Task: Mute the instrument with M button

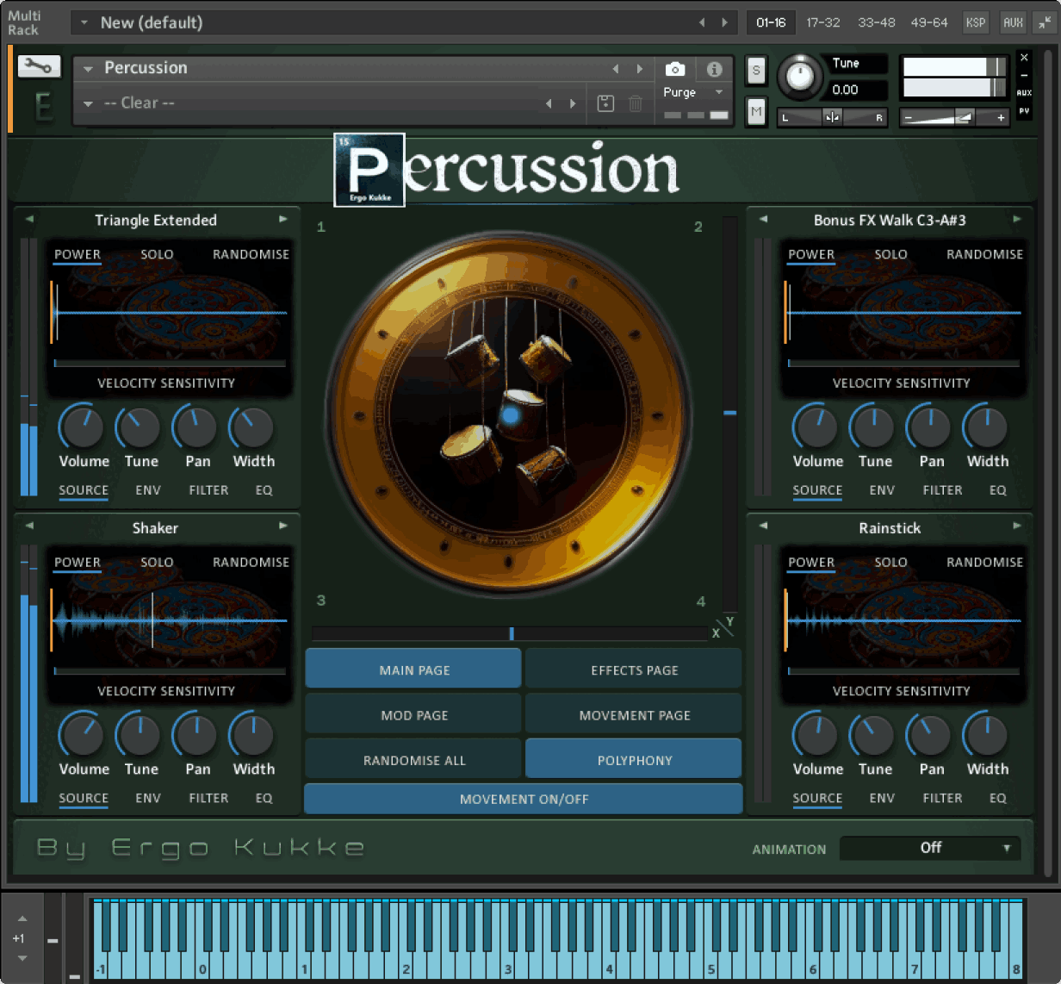Action: pos(756,111)
